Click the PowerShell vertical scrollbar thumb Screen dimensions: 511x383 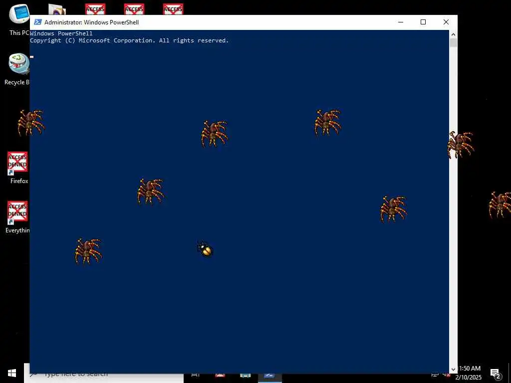(453, 43)
